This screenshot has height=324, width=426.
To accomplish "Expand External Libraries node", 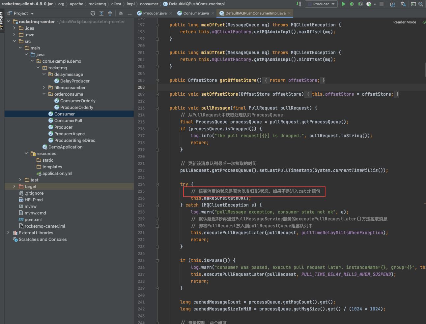I will pyautogui.click(x=8, y=233).
